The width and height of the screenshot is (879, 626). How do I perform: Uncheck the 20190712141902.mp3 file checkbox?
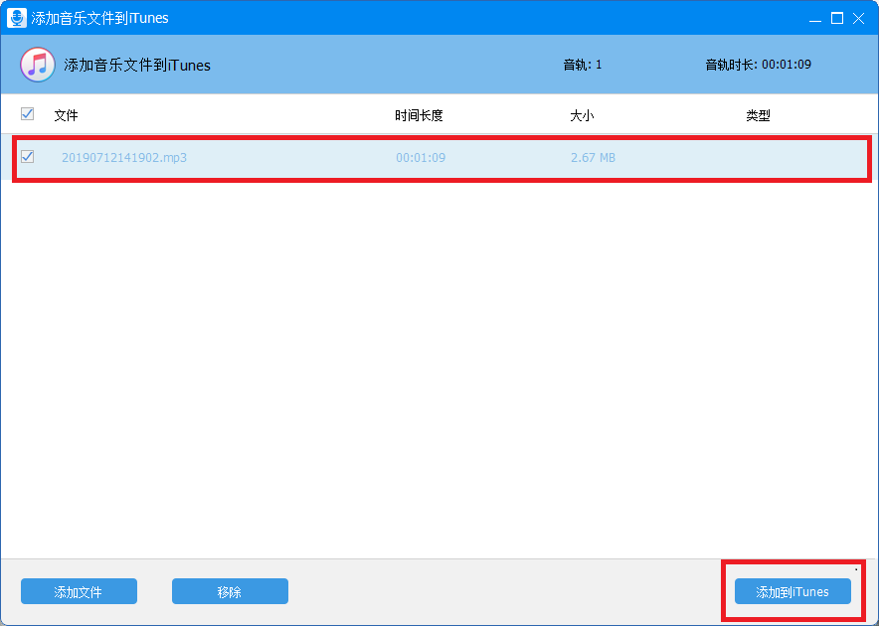click(x=27, y=156)
